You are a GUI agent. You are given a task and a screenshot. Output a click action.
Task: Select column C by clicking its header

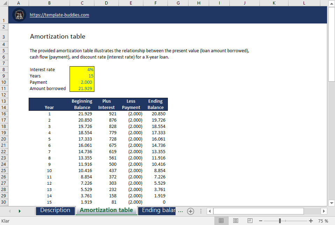82,3
